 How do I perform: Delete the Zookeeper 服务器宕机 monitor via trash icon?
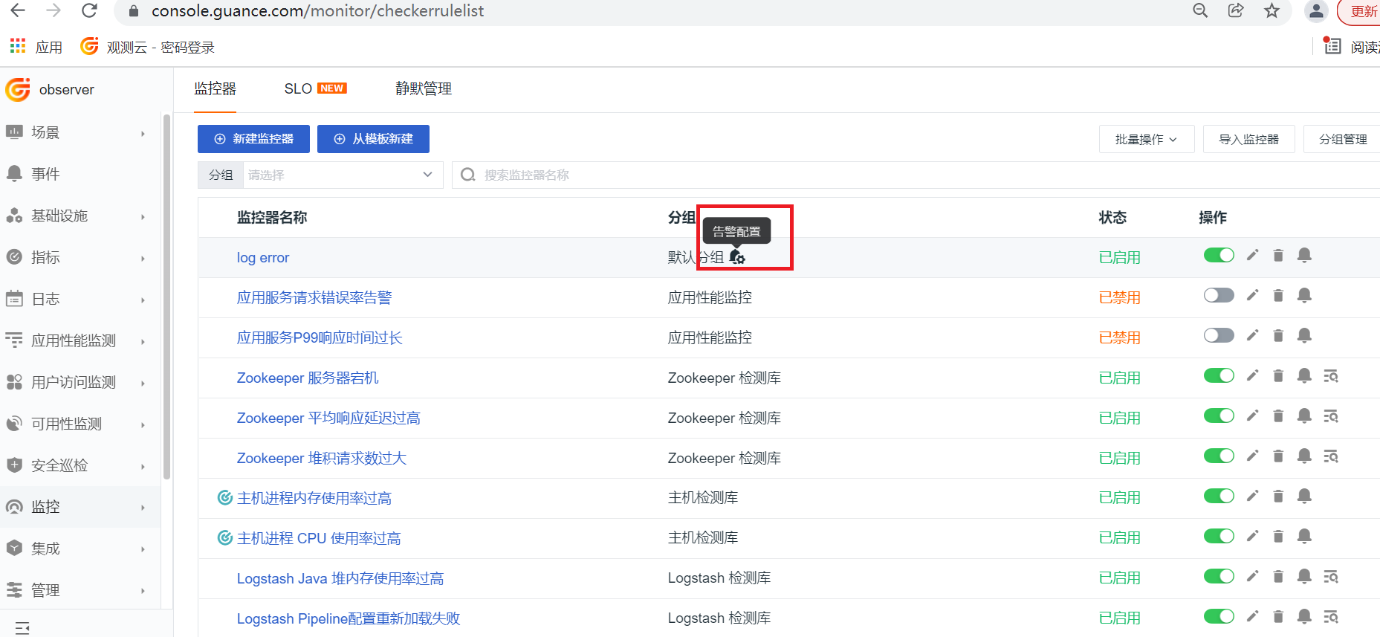point(1278,376)
